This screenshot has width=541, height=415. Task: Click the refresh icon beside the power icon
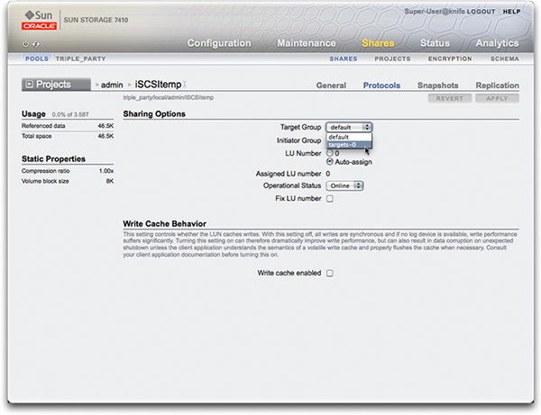(36, 44)
